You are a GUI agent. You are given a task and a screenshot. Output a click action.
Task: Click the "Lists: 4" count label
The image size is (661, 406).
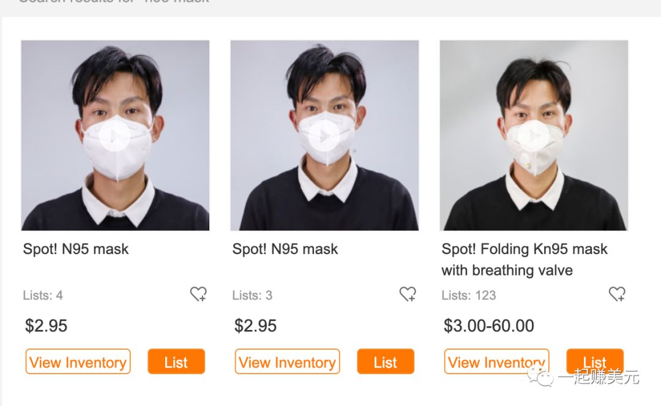pyautogui.click(x=43, y=296)
